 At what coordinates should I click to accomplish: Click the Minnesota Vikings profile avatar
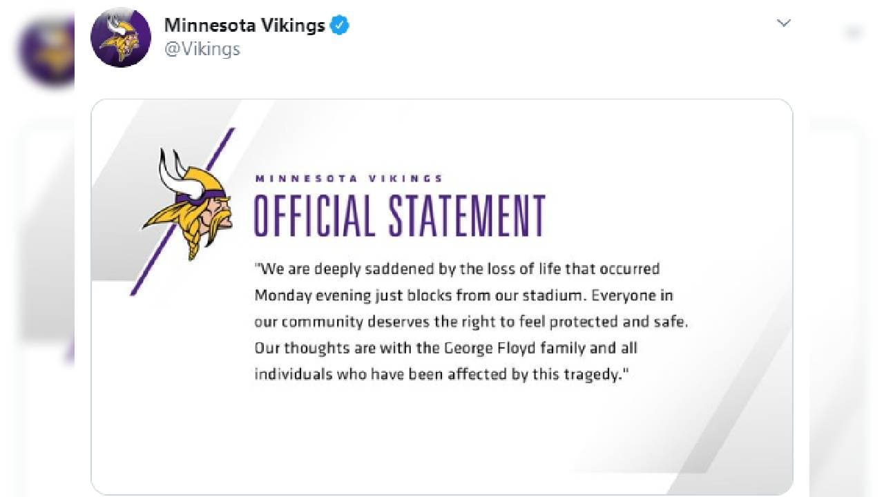pos(121,37)
